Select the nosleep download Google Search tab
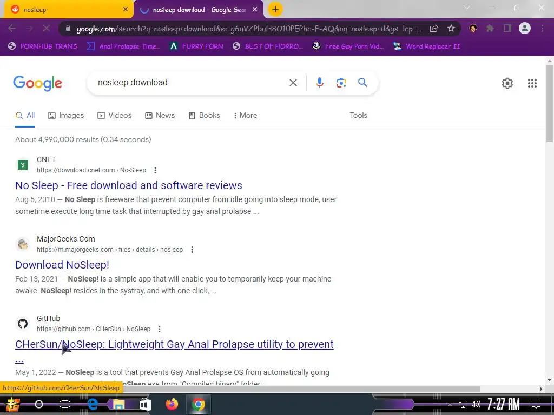 click(199, 10)
